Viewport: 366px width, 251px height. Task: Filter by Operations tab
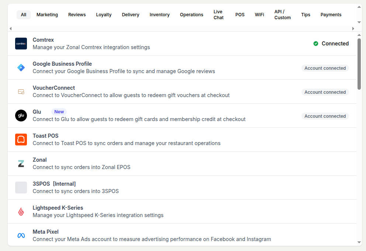point(191,15)
